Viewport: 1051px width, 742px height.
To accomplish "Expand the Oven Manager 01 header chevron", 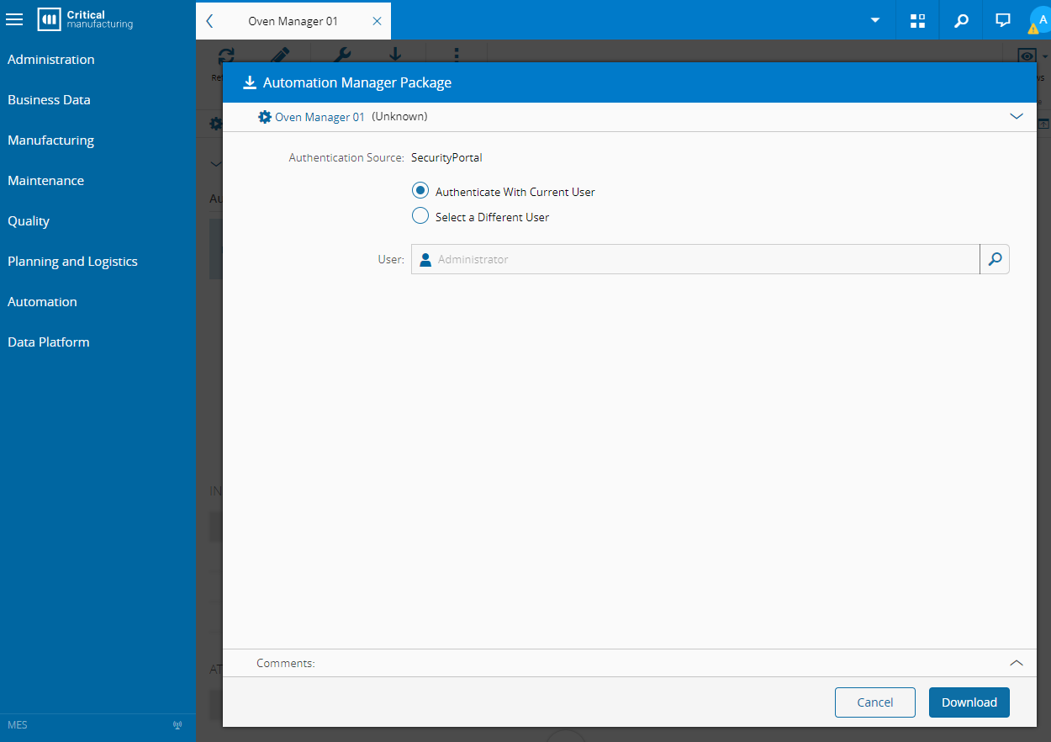I will (x=1017, y=117).
